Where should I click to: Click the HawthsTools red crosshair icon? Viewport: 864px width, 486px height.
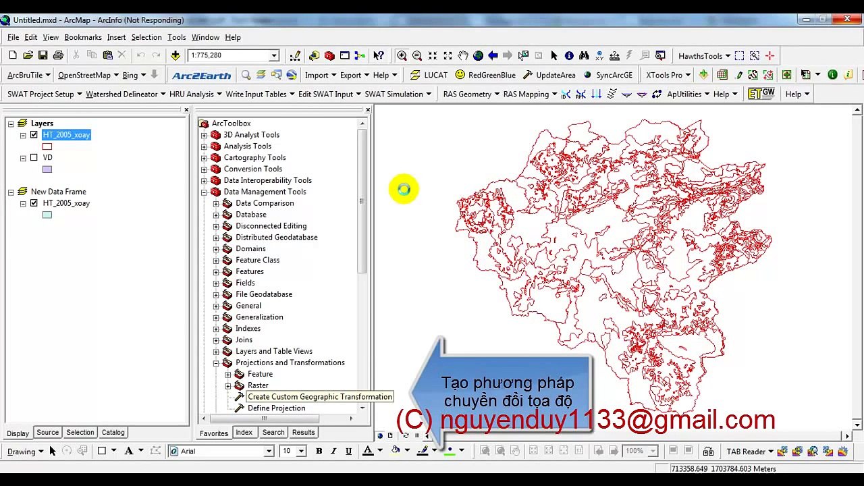[x=769, y=55]
